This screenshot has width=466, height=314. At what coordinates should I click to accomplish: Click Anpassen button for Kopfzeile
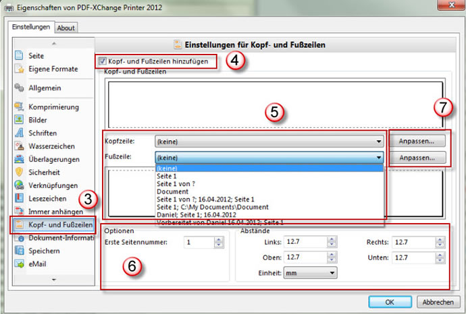[417, 141]
